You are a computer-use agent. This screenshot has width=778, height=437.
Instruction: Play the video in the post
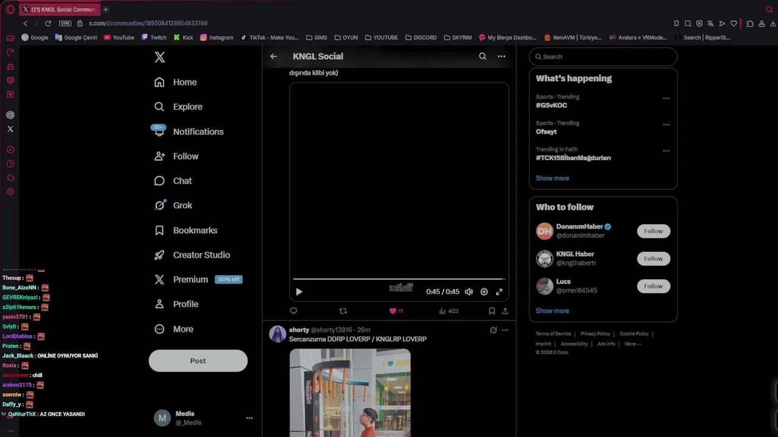click(x=299, y=292)
